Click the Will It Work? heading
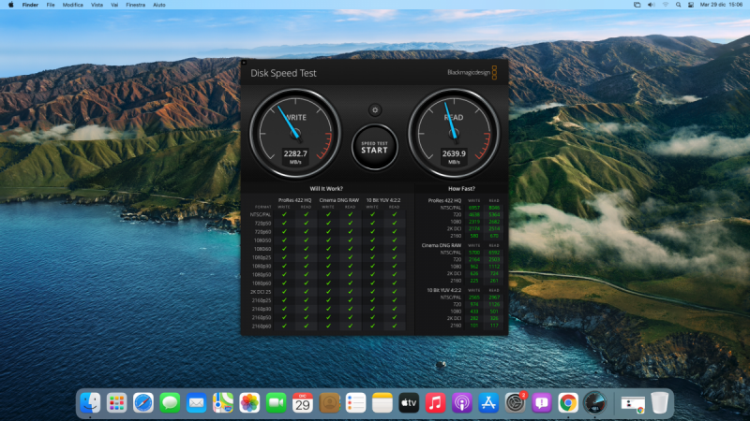750x421 pixels. 326,189
